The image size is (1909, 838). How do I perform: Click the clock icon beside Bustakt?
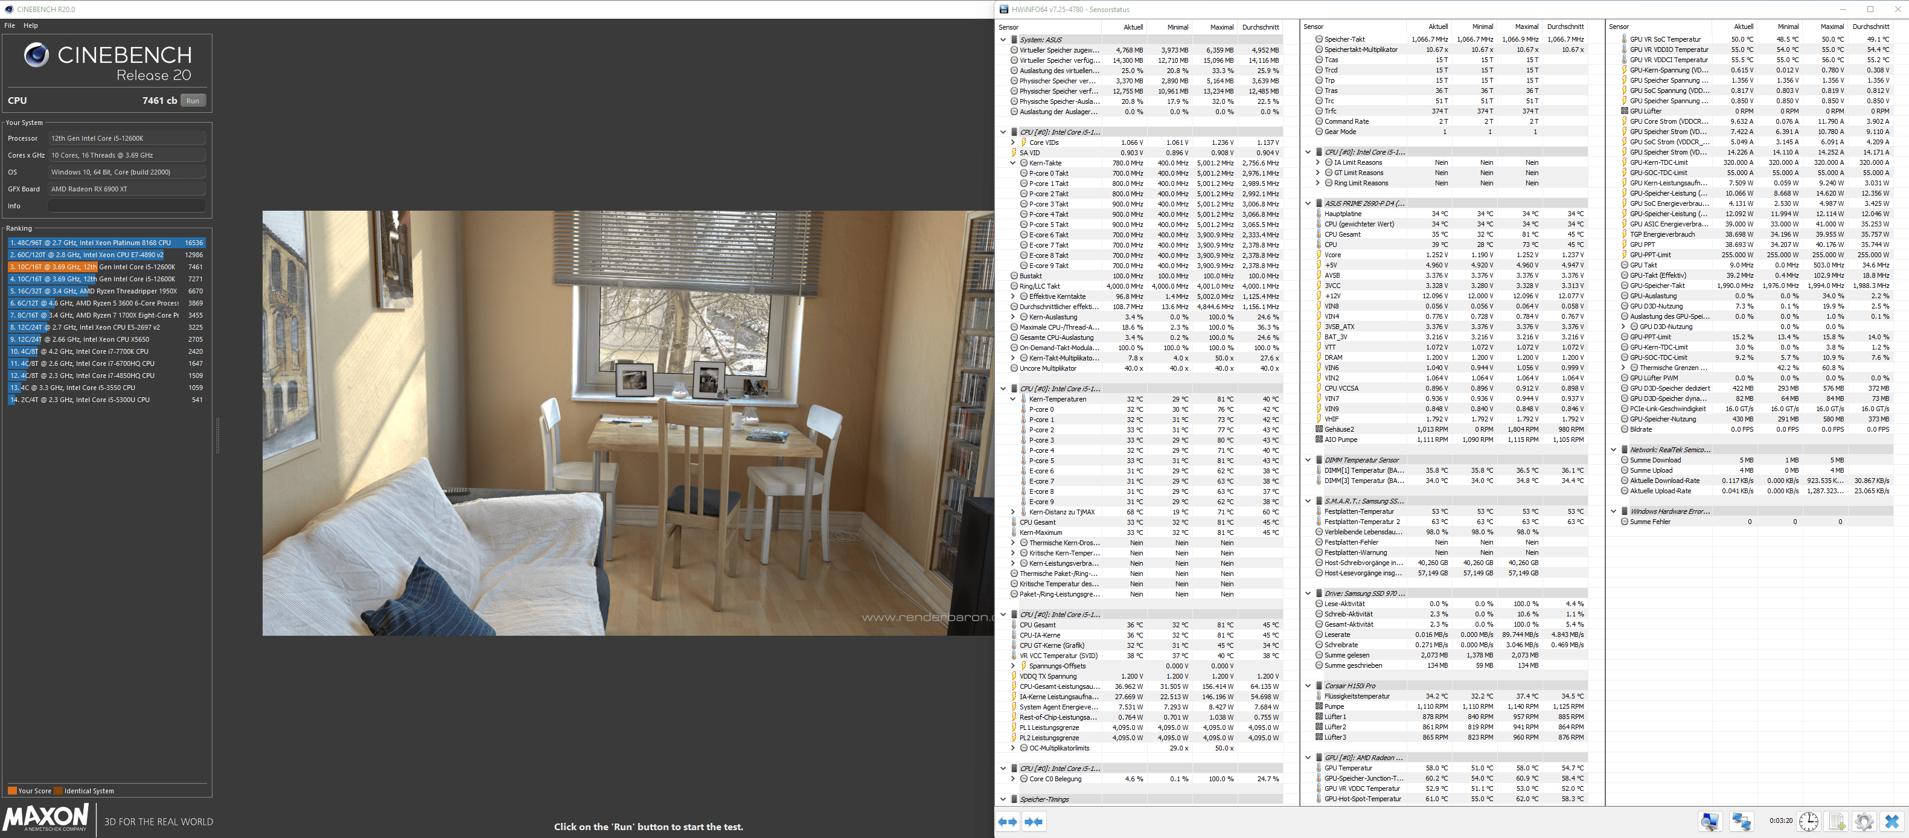pos(1014,276)
